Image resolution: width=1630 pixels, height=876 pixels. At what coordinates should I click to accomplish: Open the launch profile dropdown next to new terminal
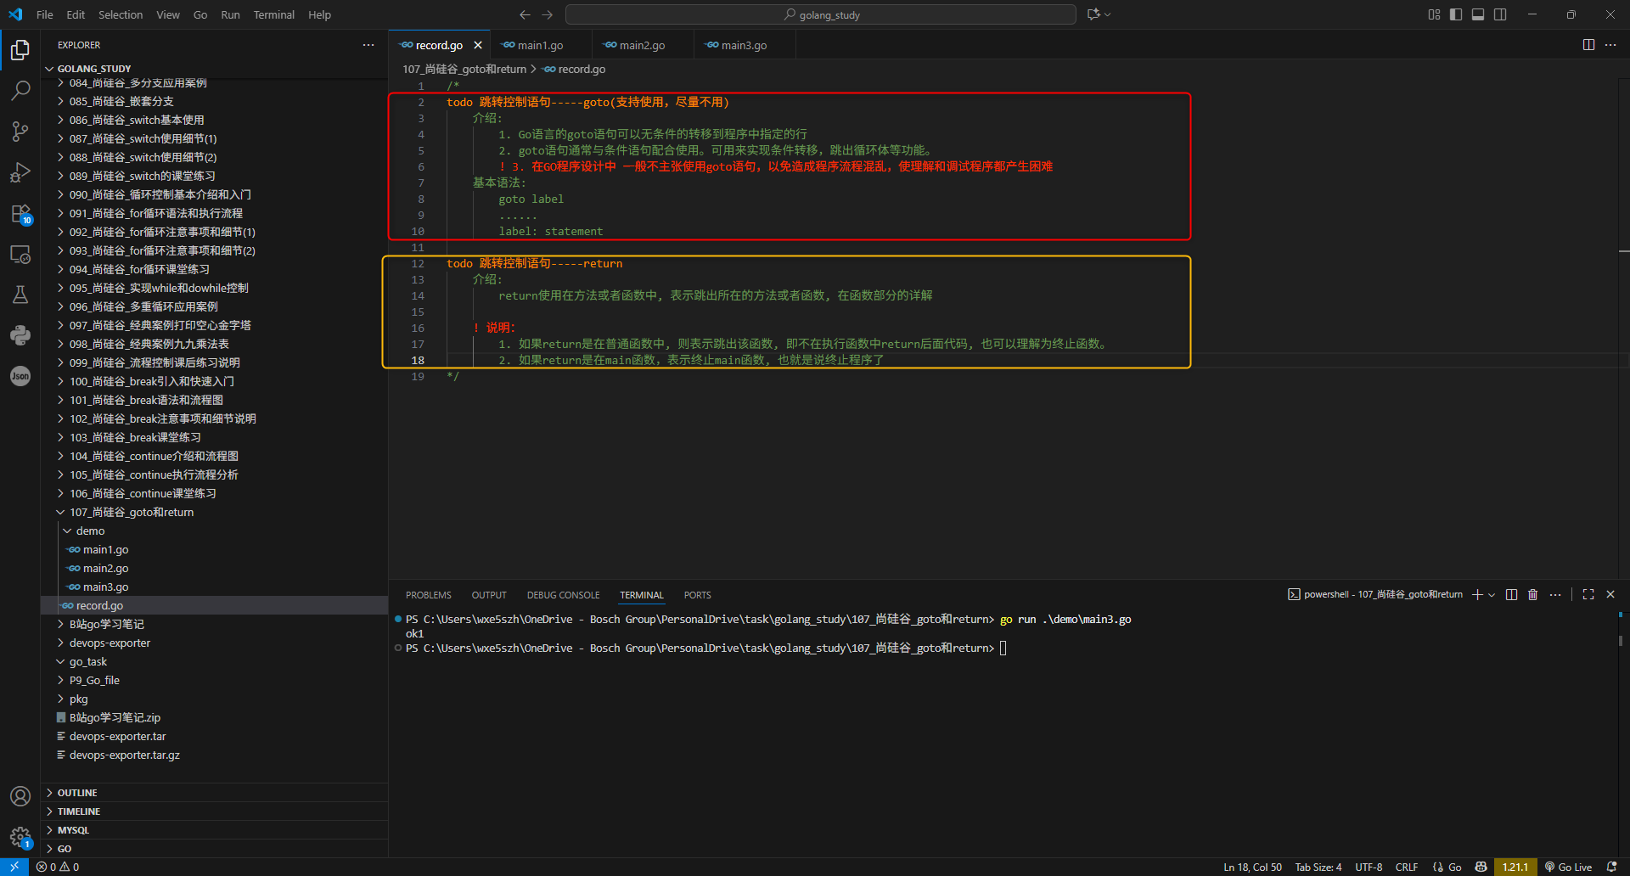coord(1492,595)
